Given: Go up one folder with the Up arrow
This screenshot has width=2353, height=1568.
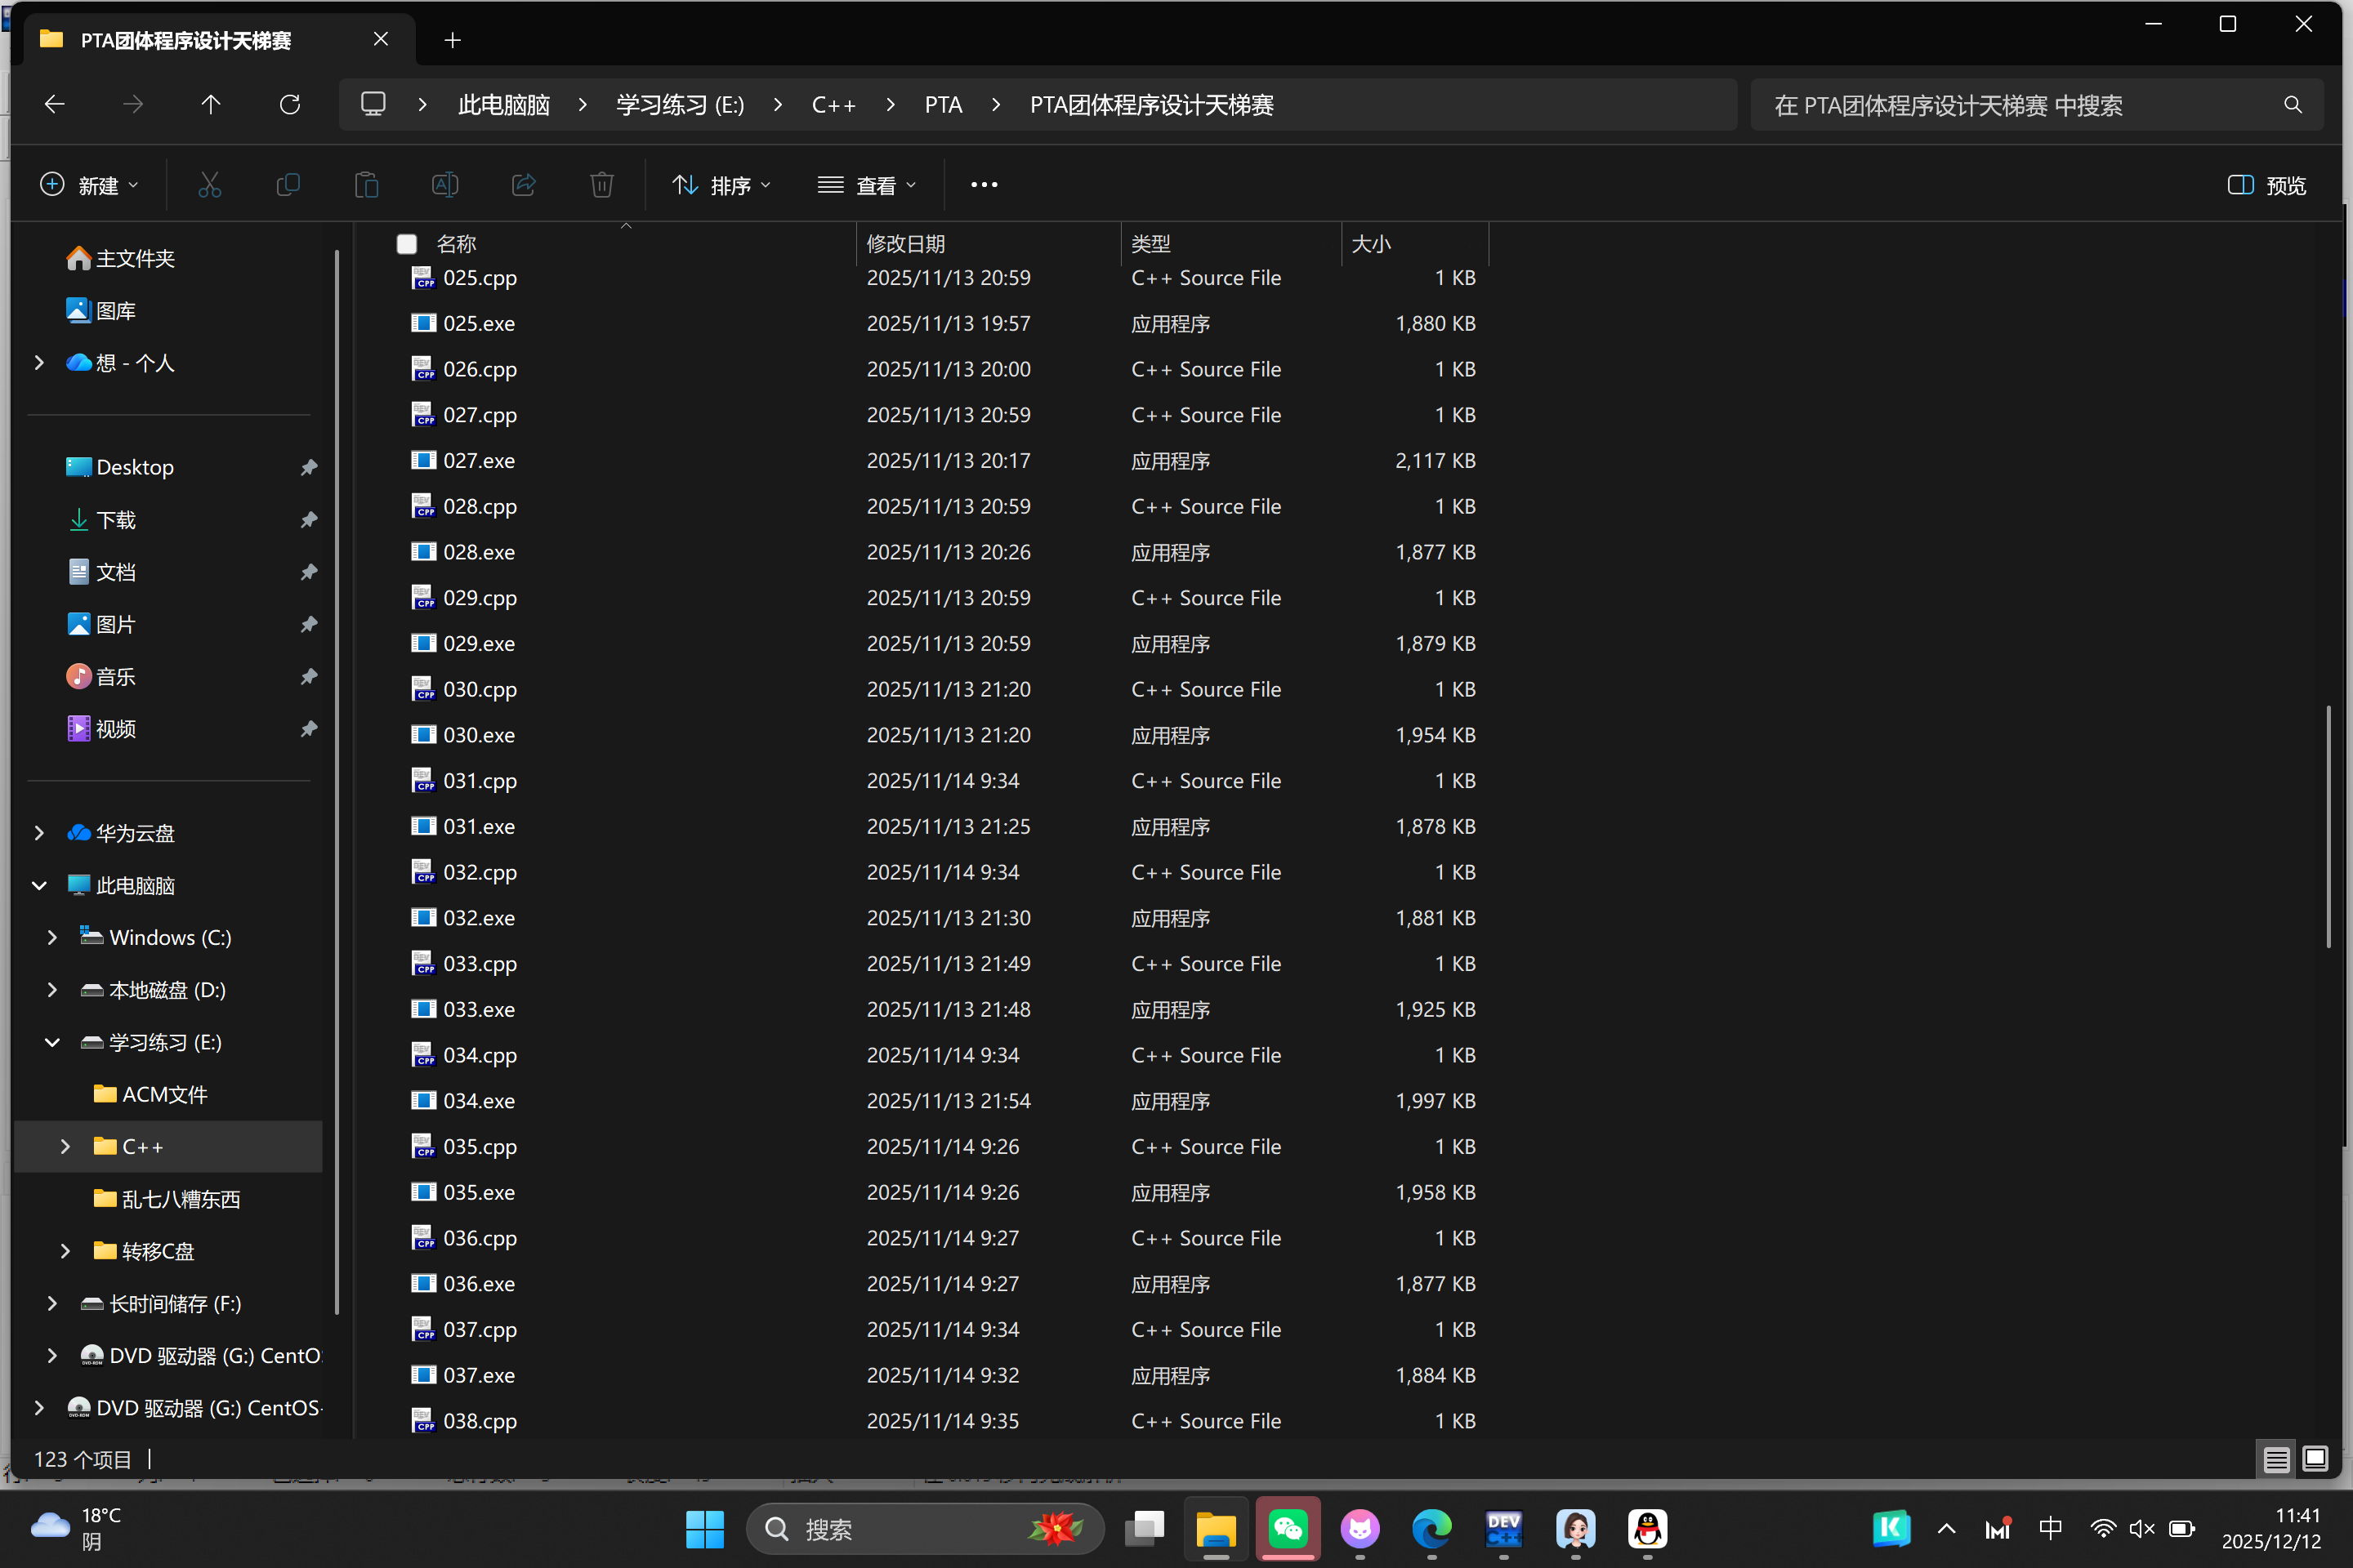Looking at the screenshot, I should click(x=210, y=105).
